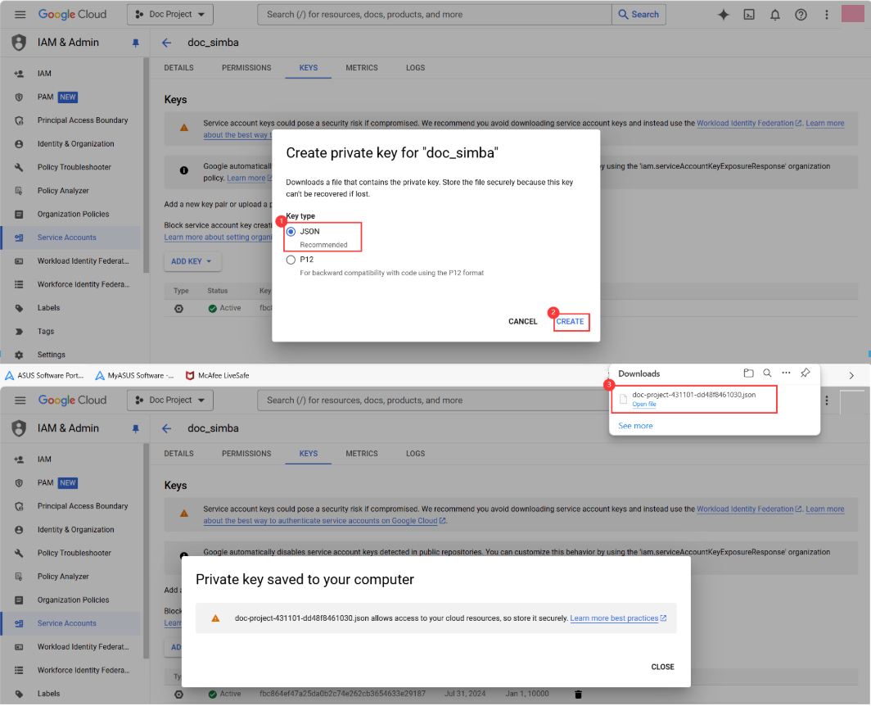
Task: Click Learn more best practices link
Action: click(618, 618)
